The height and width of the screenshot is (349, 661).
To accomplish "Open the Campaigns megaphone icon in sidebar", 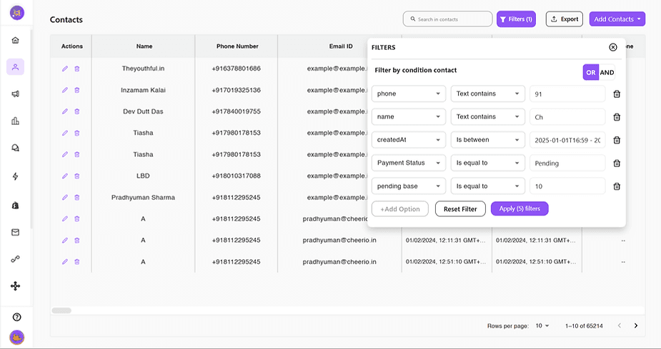I will coord(15,94).
